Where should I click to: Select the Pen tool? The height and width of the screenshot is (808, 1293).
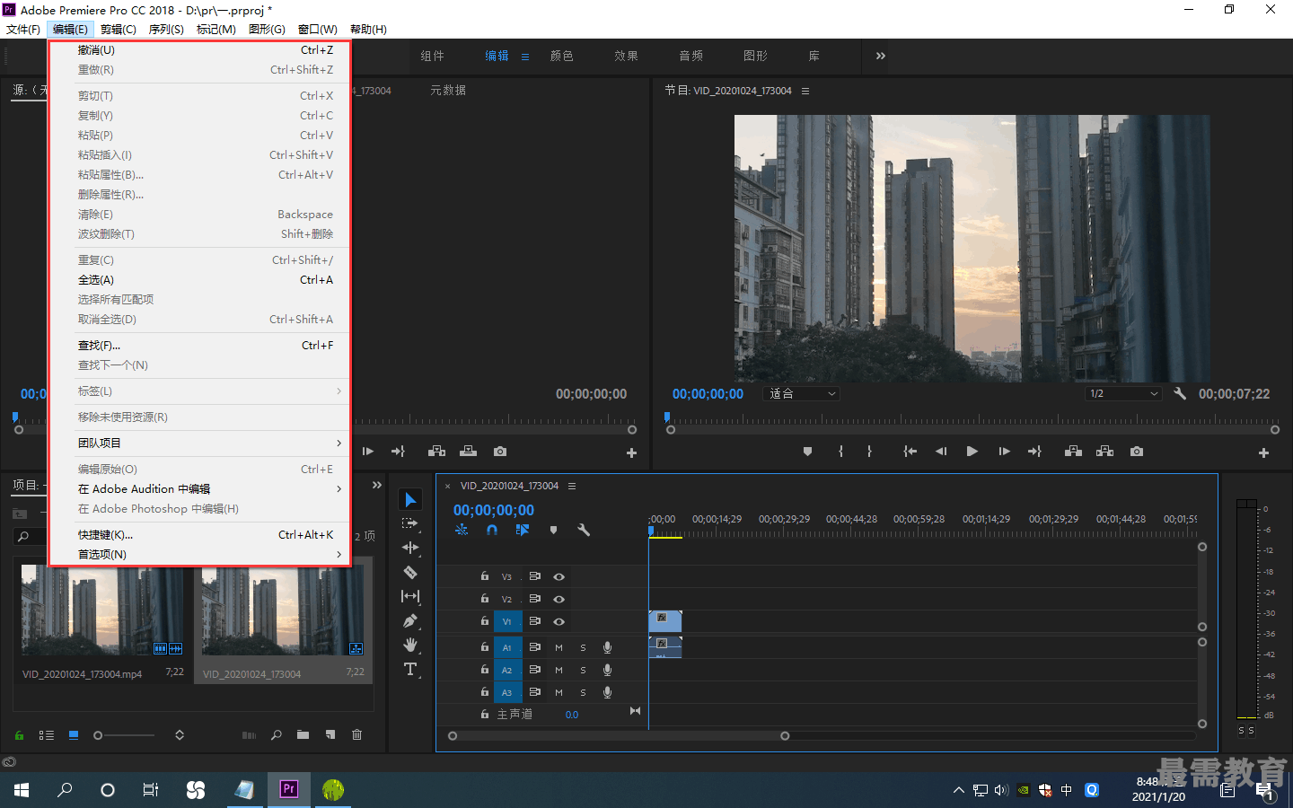point(410,620)
